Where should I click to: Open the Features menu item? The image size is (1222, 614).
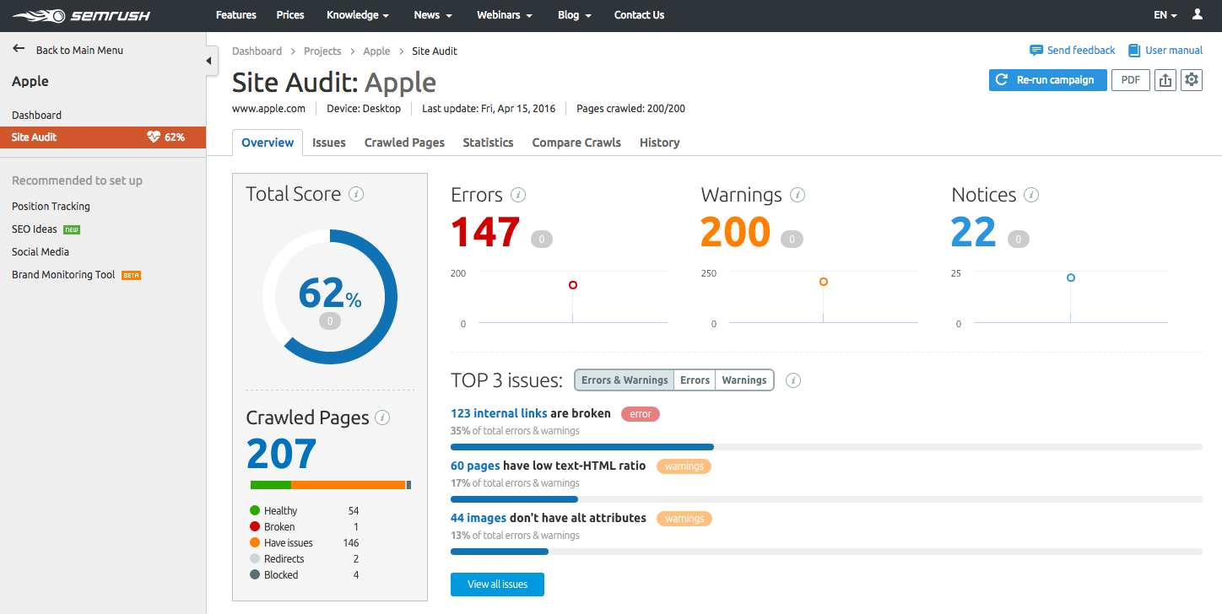236,15
